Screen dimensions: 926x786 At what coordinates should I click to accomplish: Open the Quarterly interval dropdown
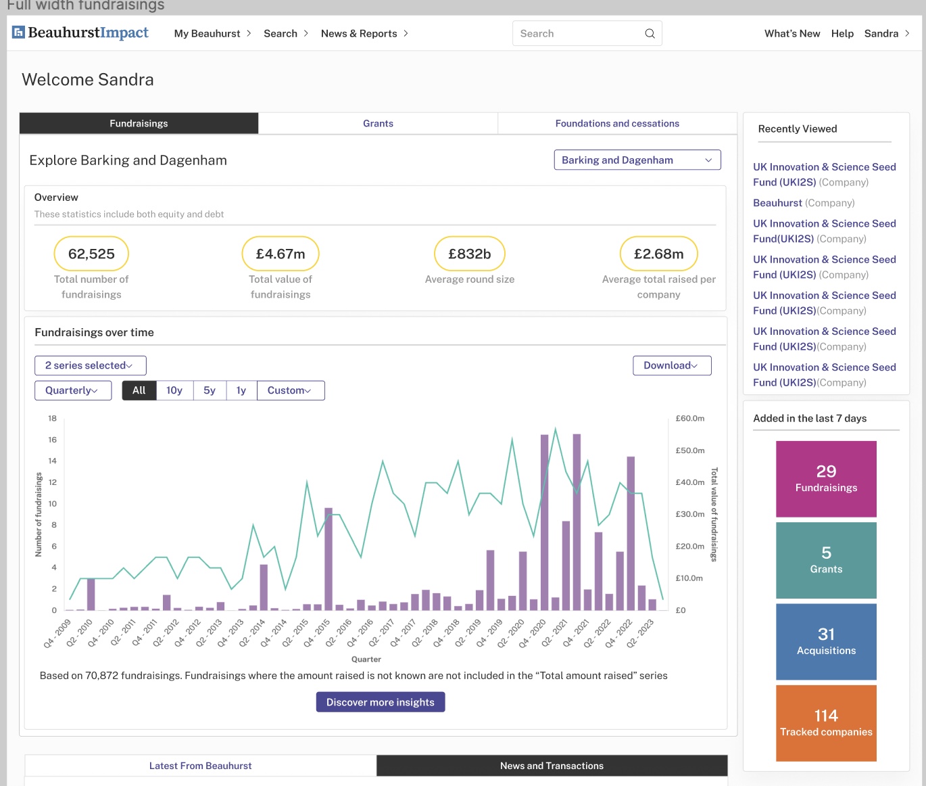point(73,390)
